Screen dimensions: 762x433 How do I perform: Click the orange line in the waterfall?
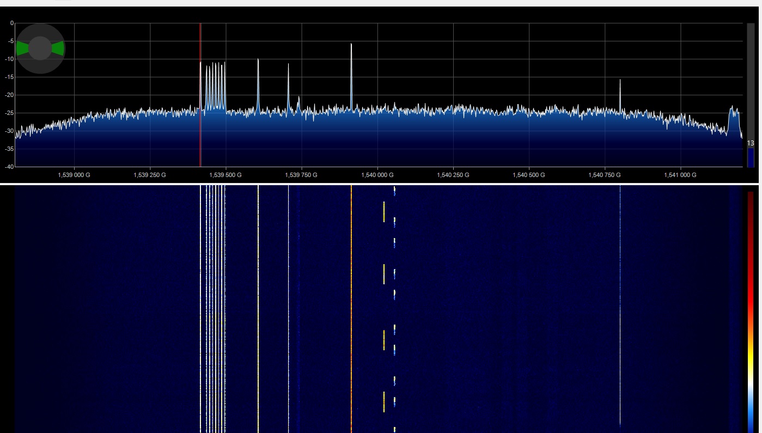point(351,309)
